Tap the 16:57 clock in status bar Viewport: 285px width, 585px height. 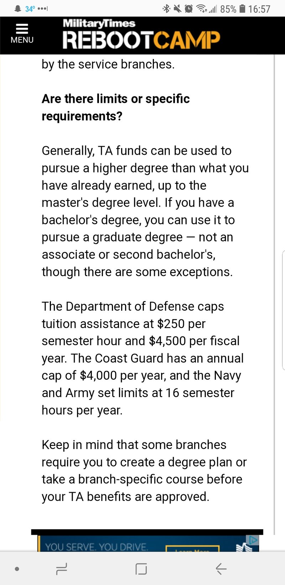[x=259, y=9]
